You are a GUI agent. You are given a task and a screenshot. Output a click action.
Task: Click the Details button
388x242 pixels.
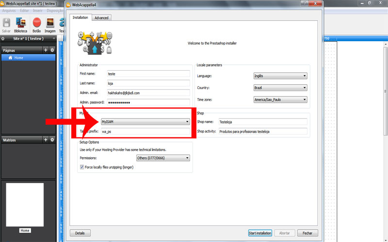tap(80, 233)
